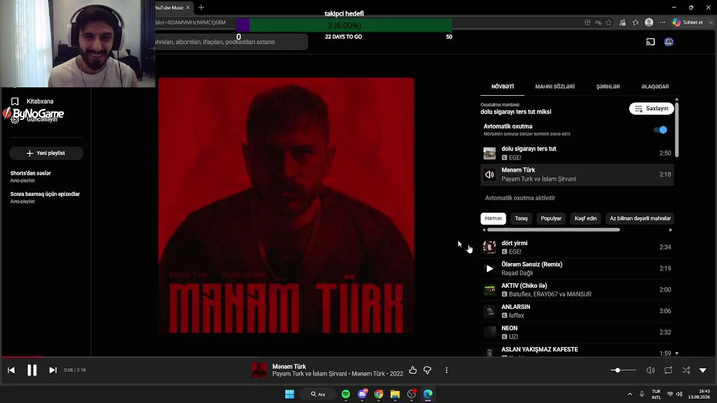The height and width of the screenshot is (403, 717).
Task: Click the YouTube Music search field
Action: [231, 42]
